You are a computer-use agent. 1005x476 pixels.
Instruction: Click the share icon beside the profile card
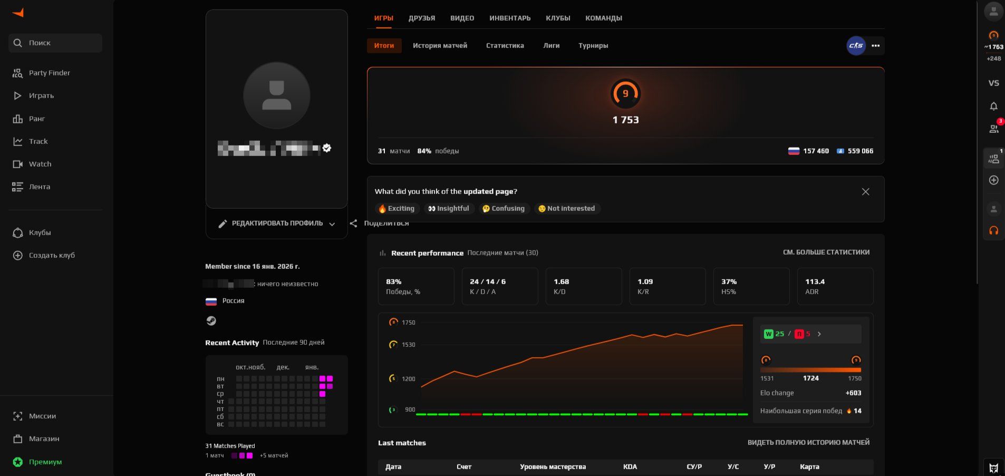353,224
